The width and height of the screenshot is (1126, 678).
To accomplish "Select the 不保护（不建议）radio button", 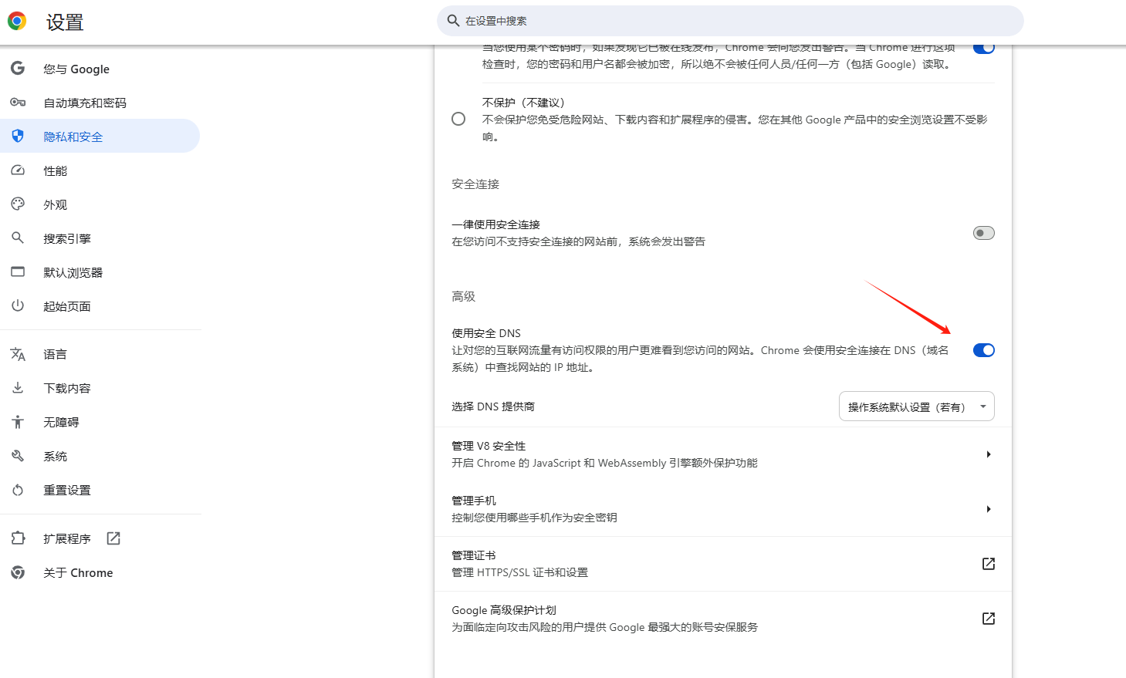I will [458, 119].
